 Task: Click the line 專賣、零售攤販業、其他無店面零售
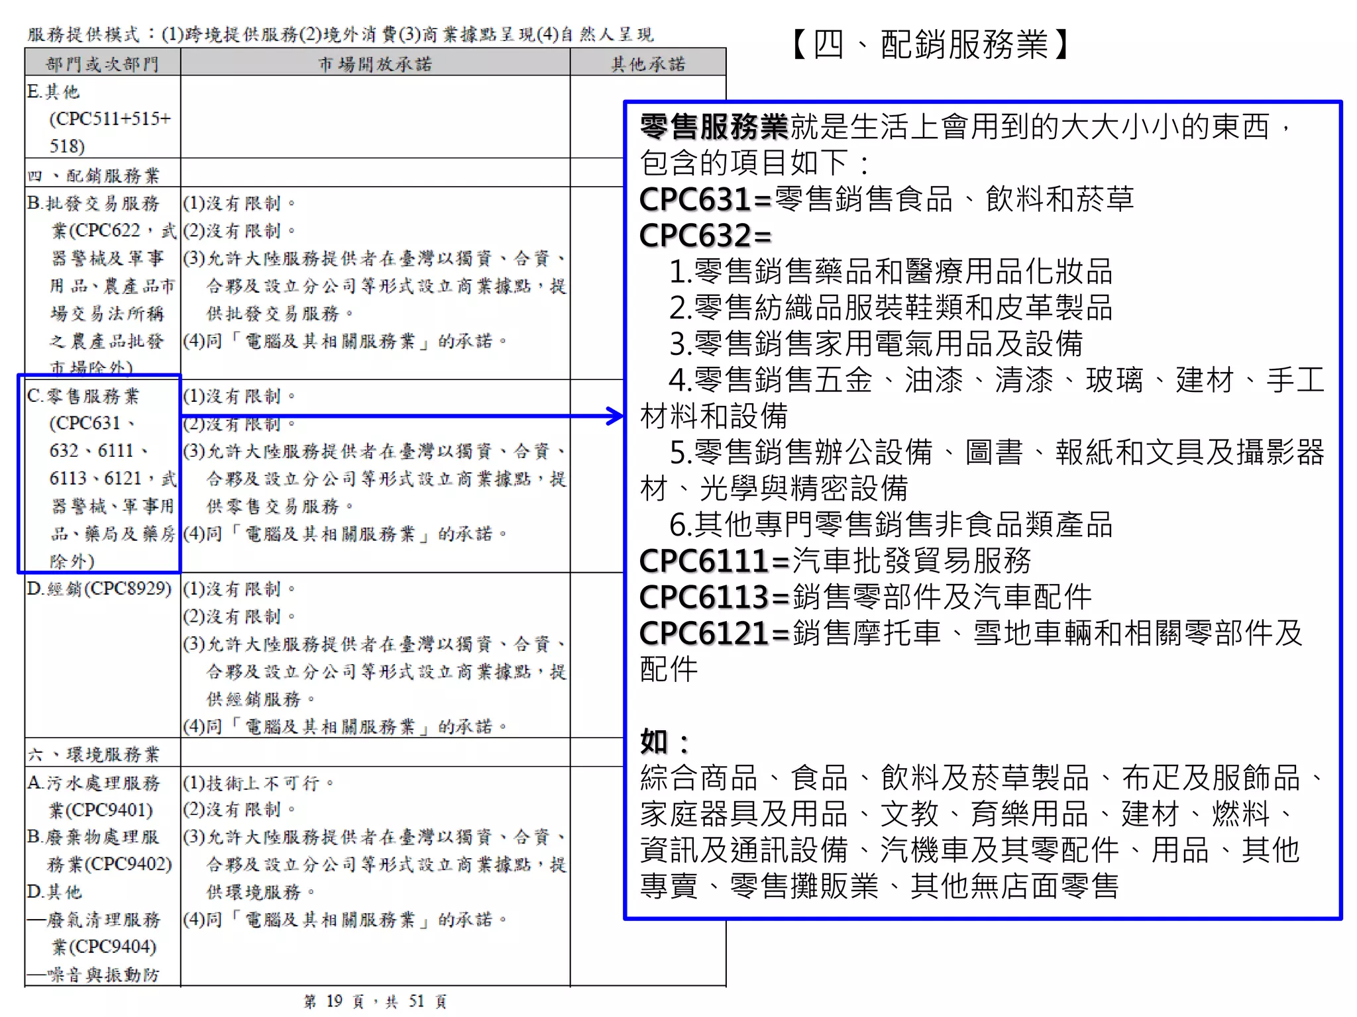point(879,886)
